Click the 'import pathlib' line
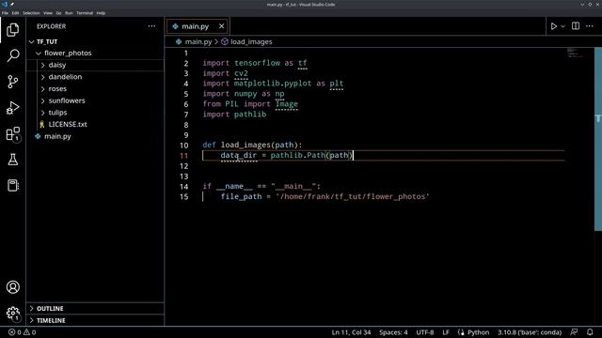The height and width of the screenshot is (338, 602). click(234, 115)
